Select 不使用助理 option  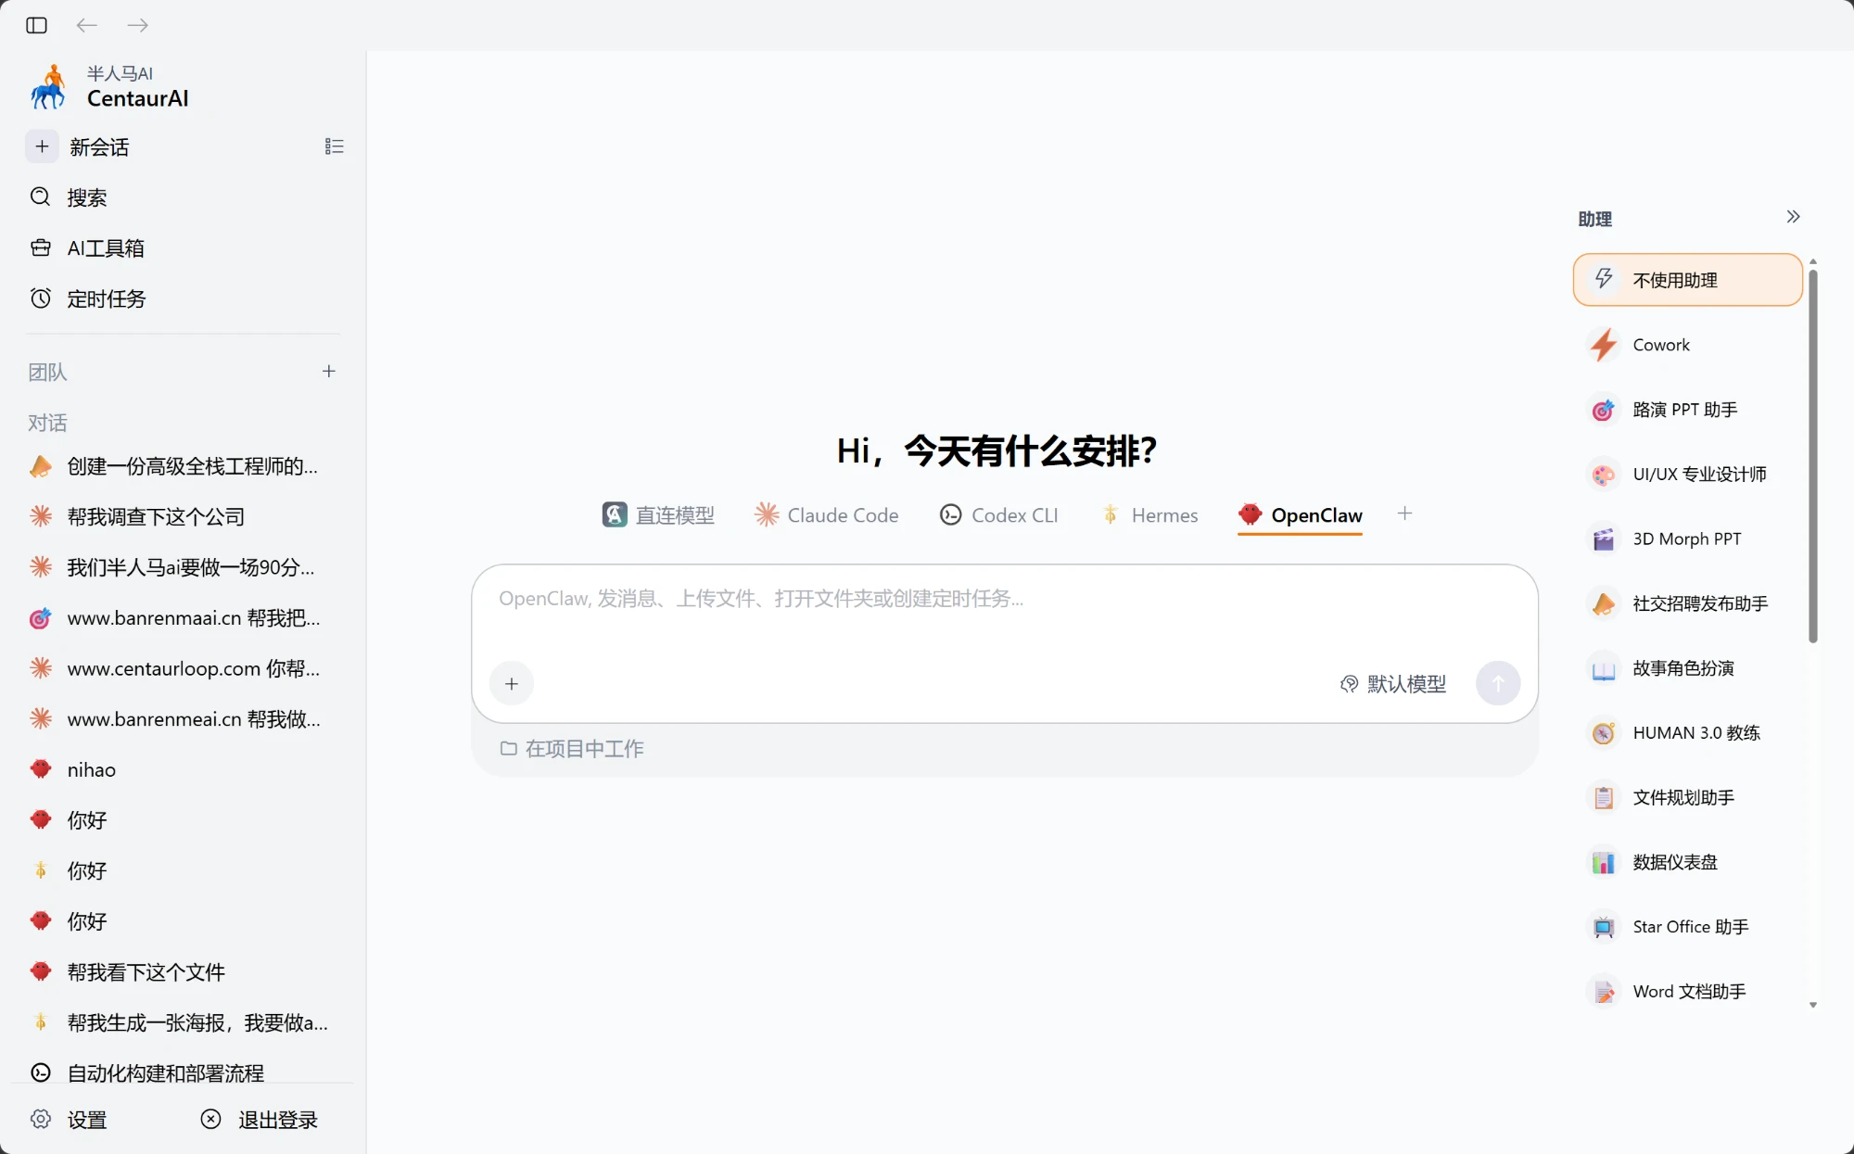point(1688,280)
